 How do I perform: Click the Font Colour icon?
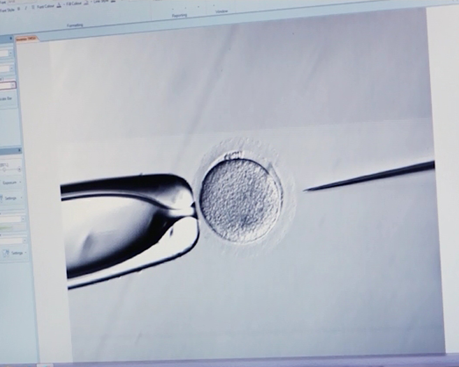point(59,5)
